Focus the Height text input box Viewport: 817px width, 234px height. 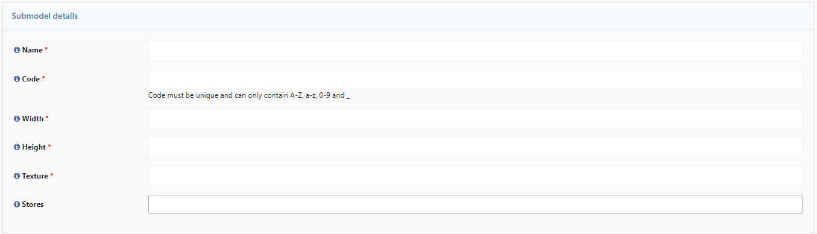pyautogui.click(x=475, y=147)
